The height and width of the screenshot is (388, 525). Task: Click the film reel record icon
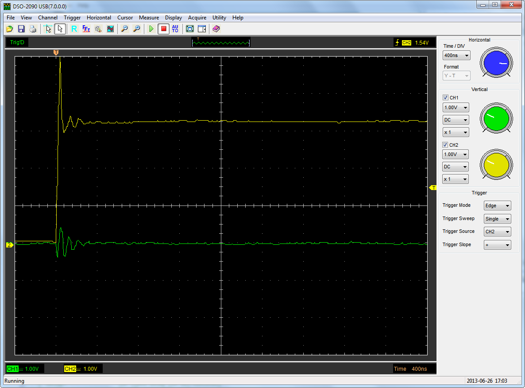(98, 29)
